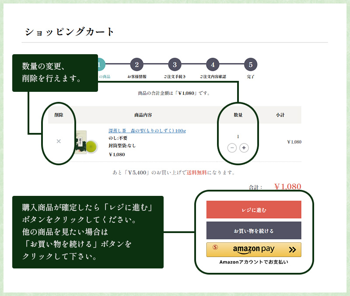This screenshot has height=296, width=350.
Task: Select step 2 お客様情報 circle
Action: coord(136,64)
